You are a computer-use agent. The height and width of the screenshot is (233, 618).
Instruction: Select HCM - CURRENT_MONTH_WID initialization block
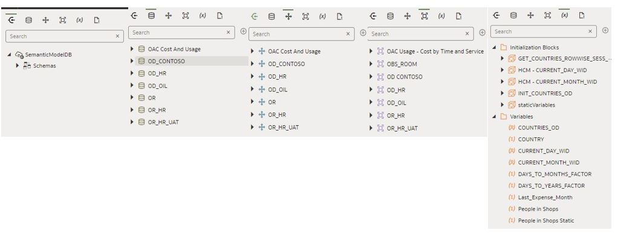tap(558, 82)
